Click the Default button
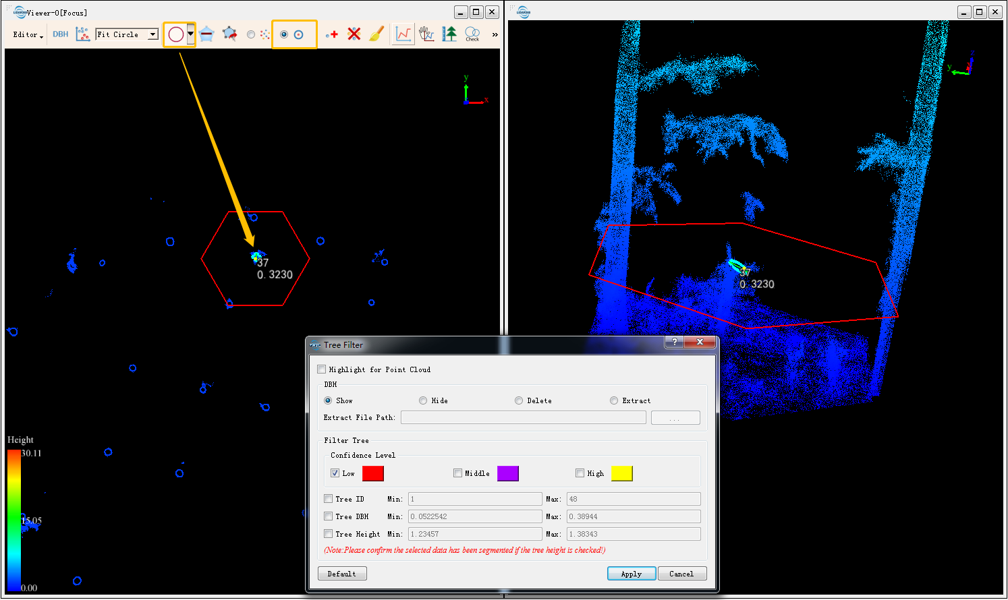This screenshot has width=1008, height=600. point(342,574)
